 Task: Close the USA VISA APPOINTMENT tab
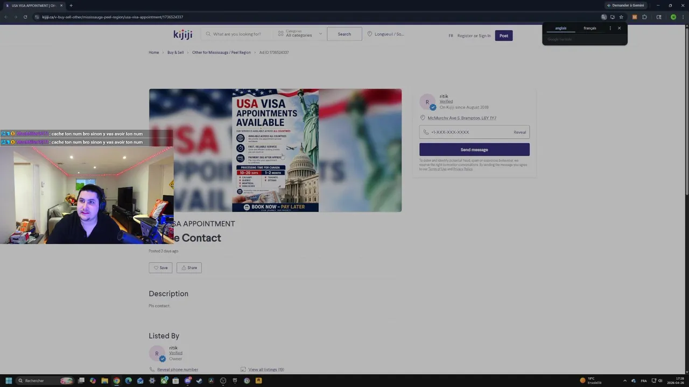[x=61, y=5]
